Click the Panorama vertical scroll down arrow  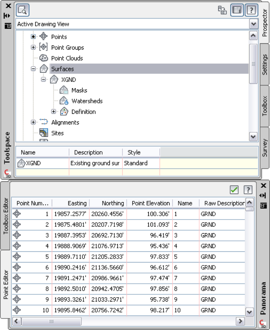249,312
